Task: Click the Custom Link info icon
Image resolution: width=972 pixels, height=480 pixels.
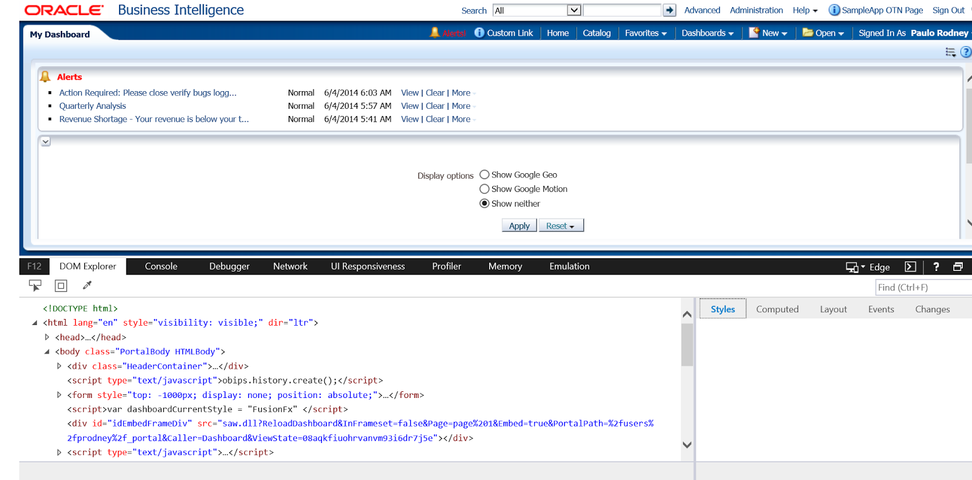Action: point(479,33)
